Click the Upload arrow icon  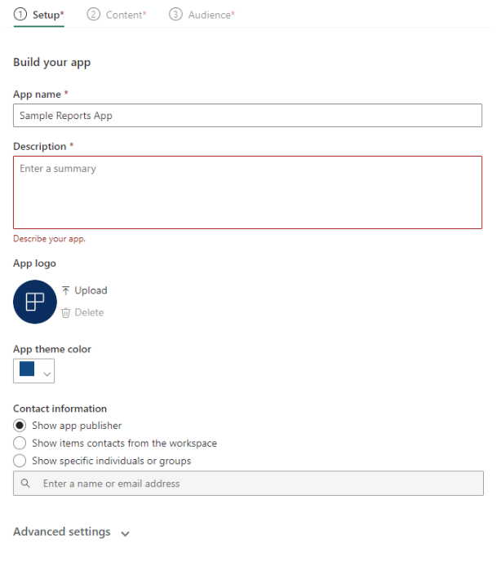[66, 290]
